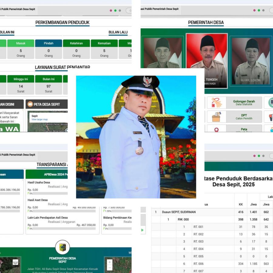Click the Peta Desa Sepit header icon
The image size is (273, 273).
pyautogui.click(x=30, y=104)
